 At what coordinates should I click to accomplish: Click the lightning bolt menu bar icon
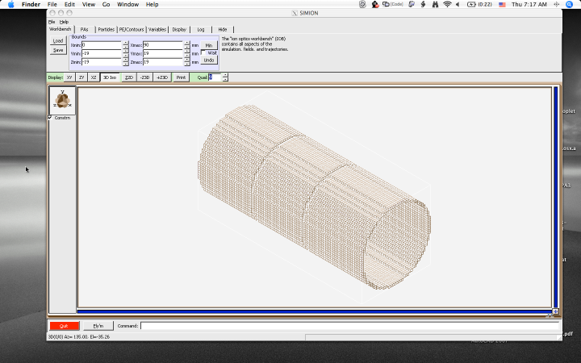coord(423,5)
